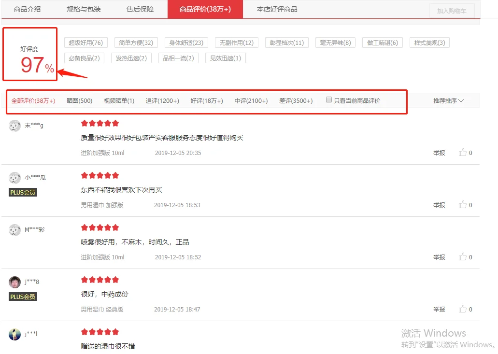498x354 pixels.
Task: Report M***彩's review via 举报
Action: (x=439, y=257)
